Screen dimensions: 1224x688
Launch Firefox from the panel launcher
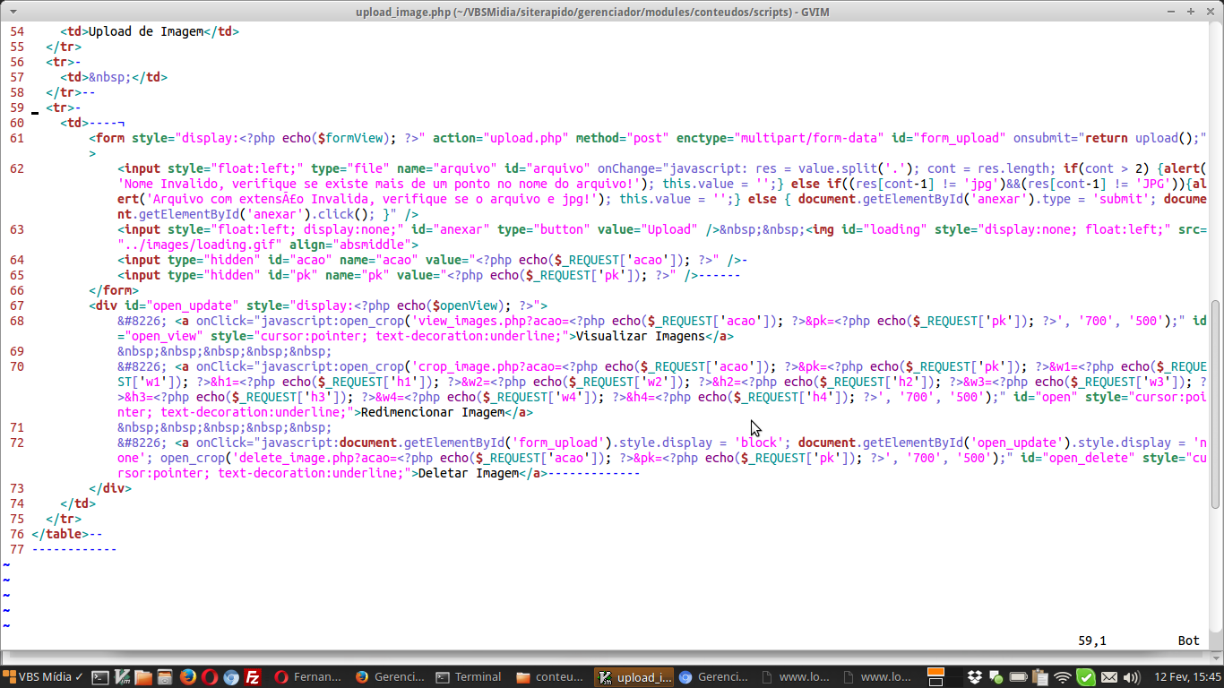pyautogui.click(x=187, y=677)
